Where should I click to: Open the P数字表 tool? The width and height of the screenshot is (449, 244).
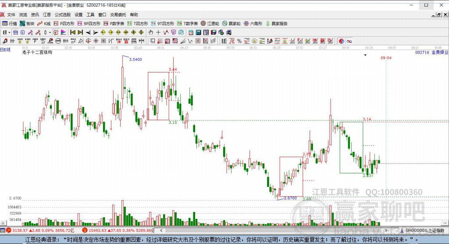(114, 24)
